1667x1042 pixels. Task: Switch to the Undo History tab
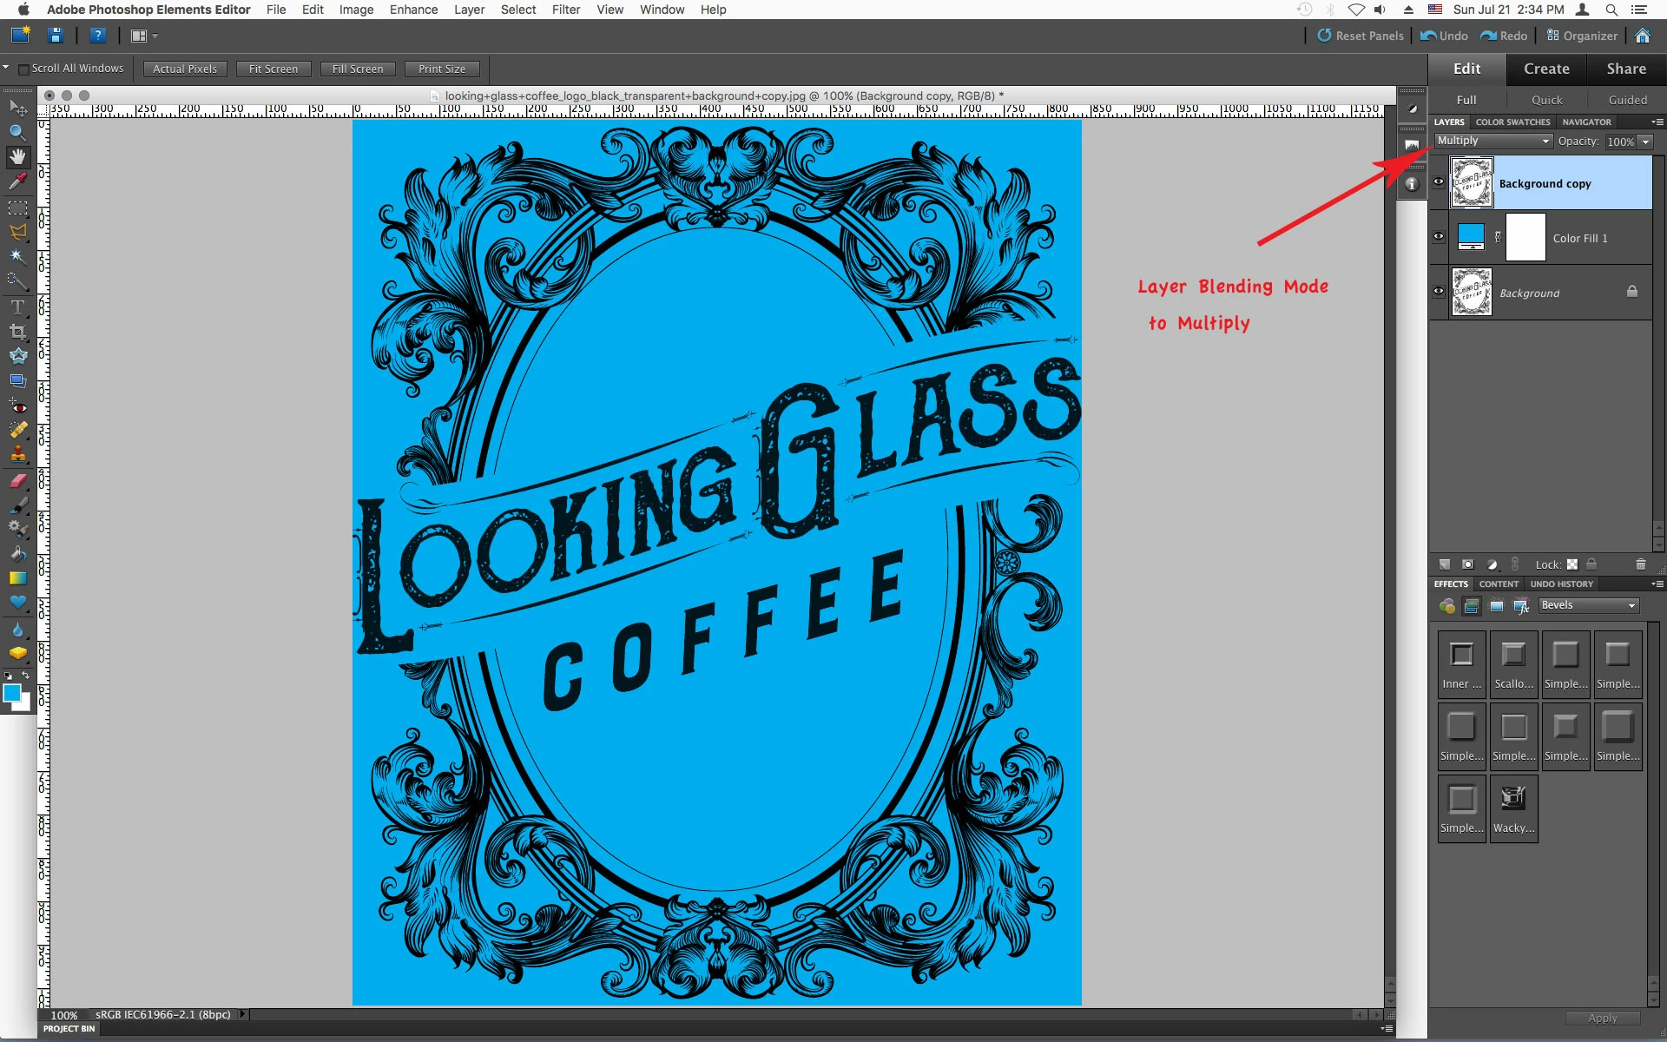click(x=1561, y=584)
